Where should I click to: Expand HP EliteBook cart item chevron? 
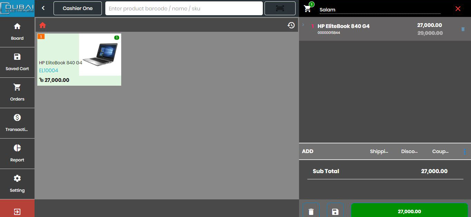[x=303, y=25]
